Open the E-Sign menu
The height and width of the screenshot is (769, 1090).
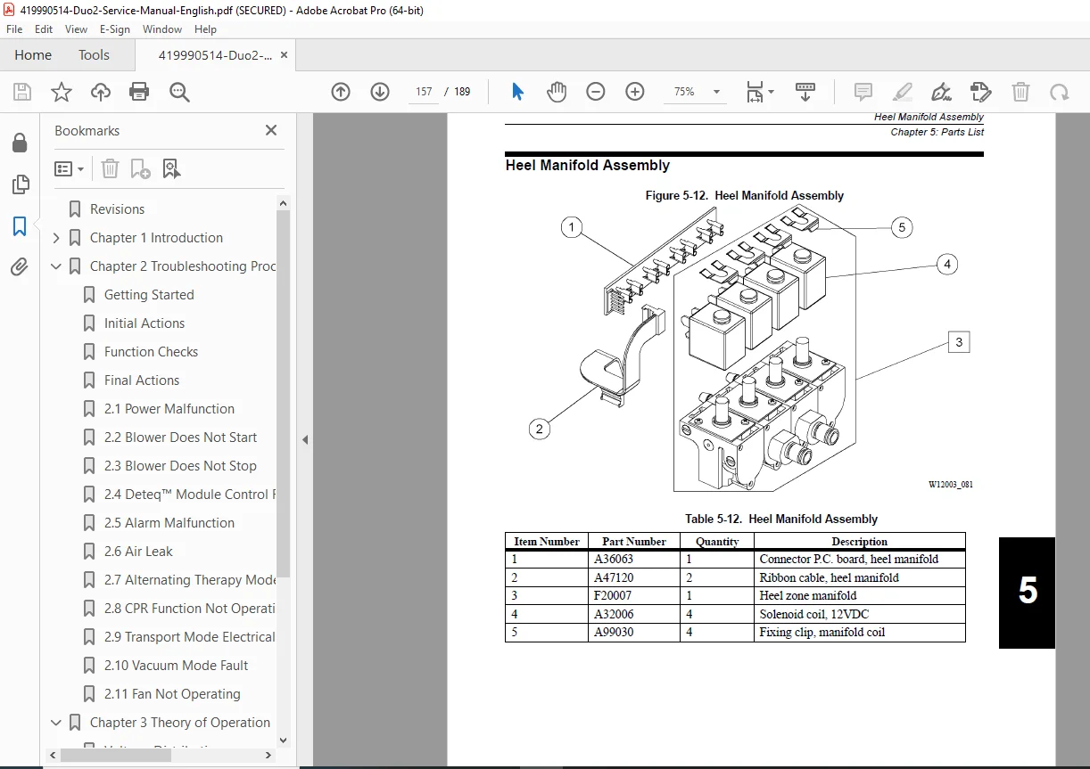tap(115, 29)
